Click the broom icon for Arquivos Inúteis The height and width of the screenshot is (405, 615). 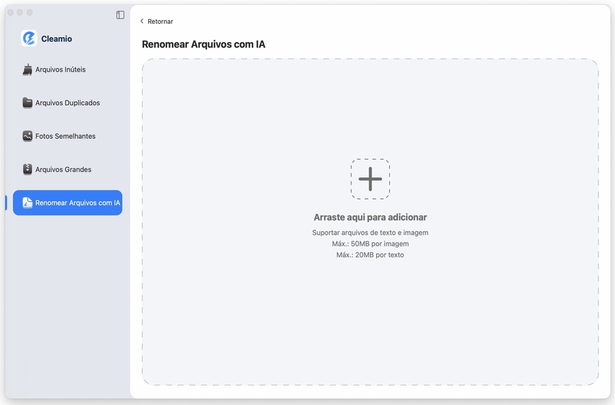pyautogui.click(x=27, y=69)
